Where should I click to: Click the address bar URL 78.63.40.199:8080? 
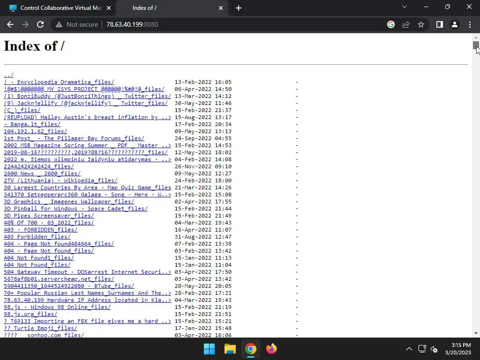132,24
